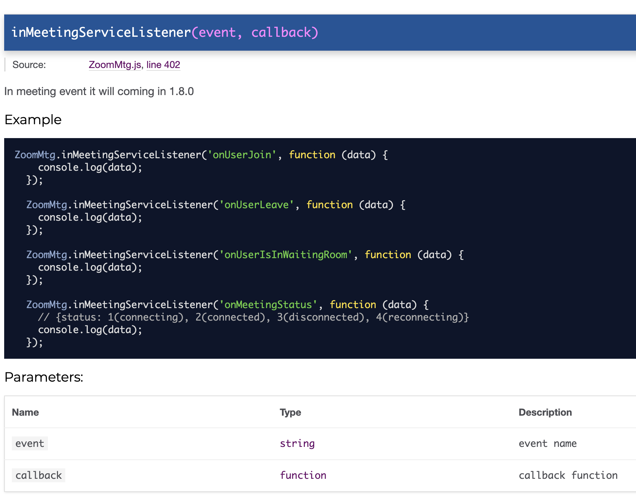Open the ZoomMtg.js source link
636x501 pixels.
(x=115, y=65)
